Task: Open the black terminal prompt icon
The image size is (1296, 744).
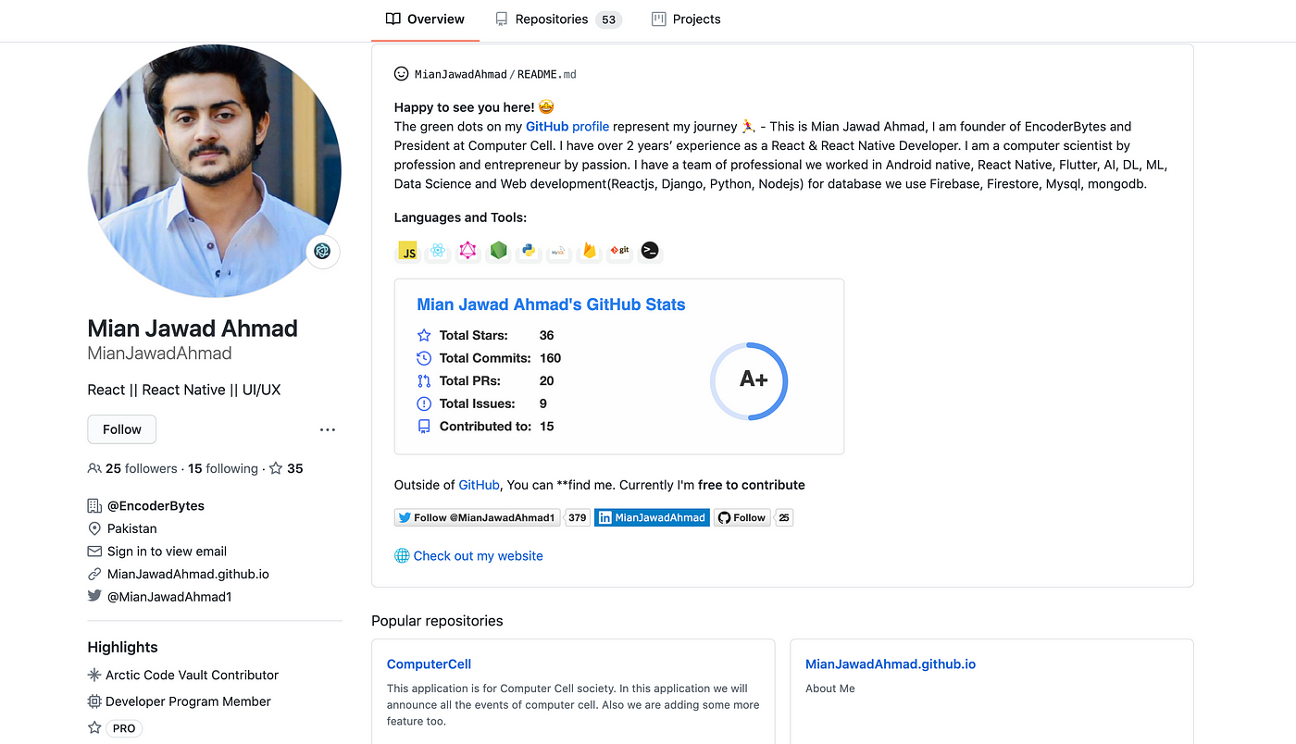Action: point(650,251)
